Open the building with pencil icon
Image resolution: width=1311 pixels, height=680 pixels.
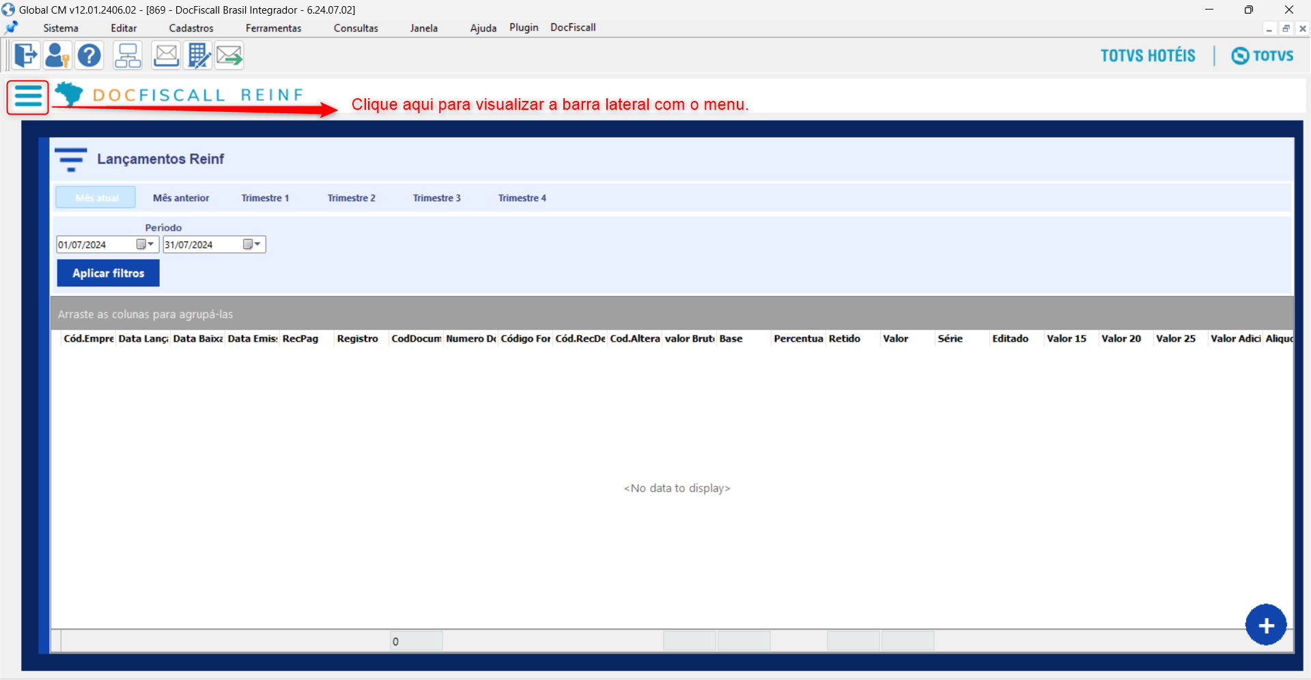click(199, 55)
